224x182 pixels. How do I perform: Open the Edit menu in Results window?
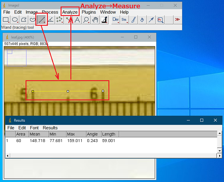coord(22,128)
